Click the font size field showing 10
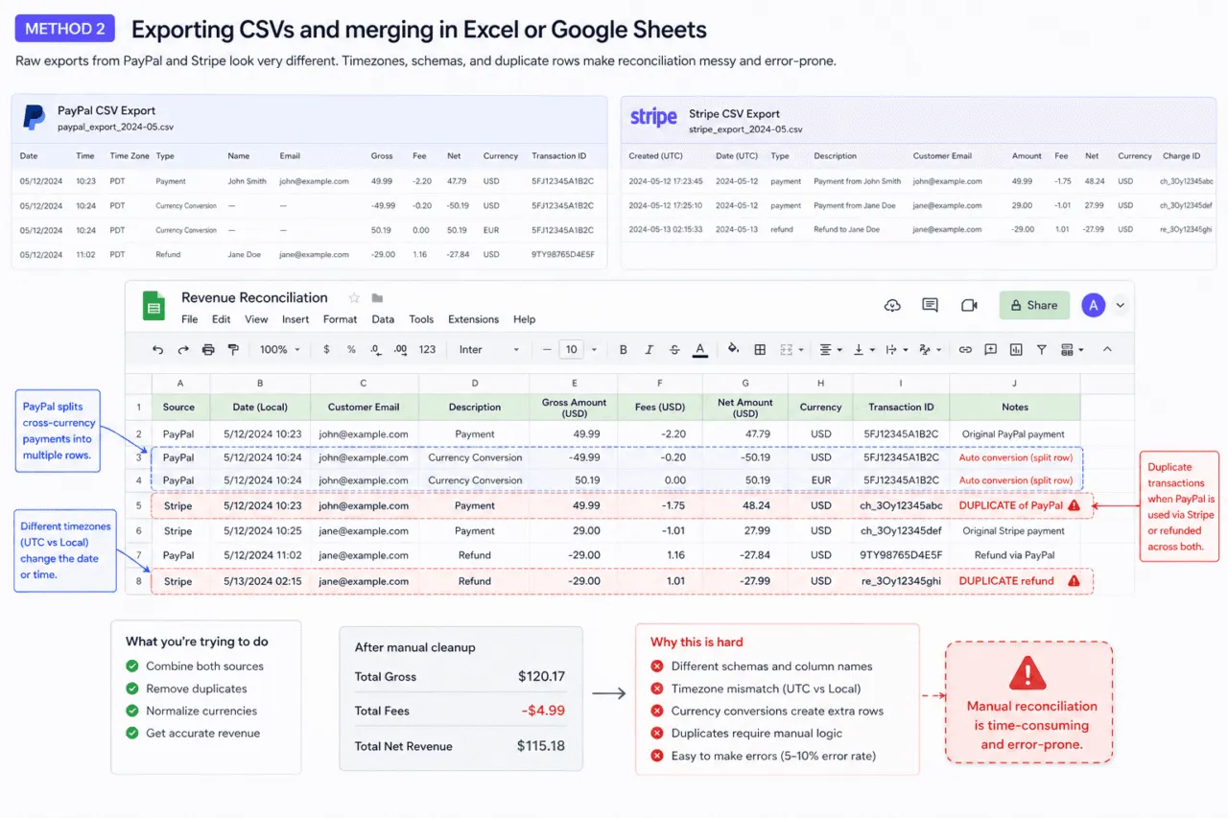Screen dimensions: 1228x818 [x=571, y=350]
